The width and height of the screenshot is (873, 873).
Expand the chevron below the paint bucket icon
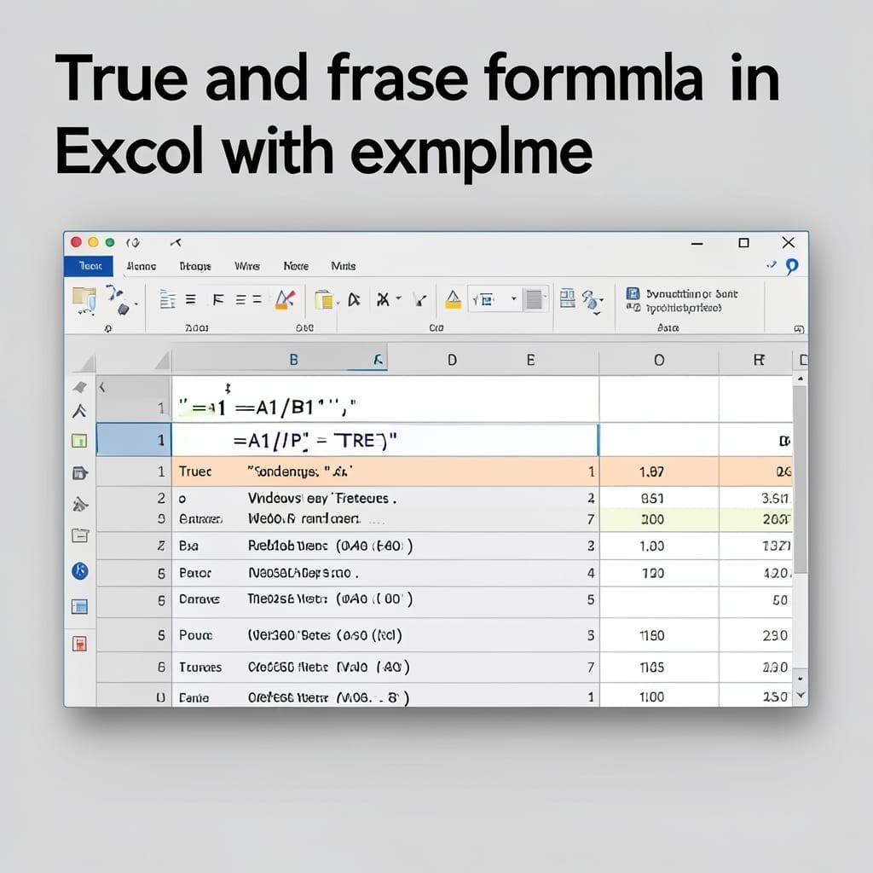coord(597,314)
